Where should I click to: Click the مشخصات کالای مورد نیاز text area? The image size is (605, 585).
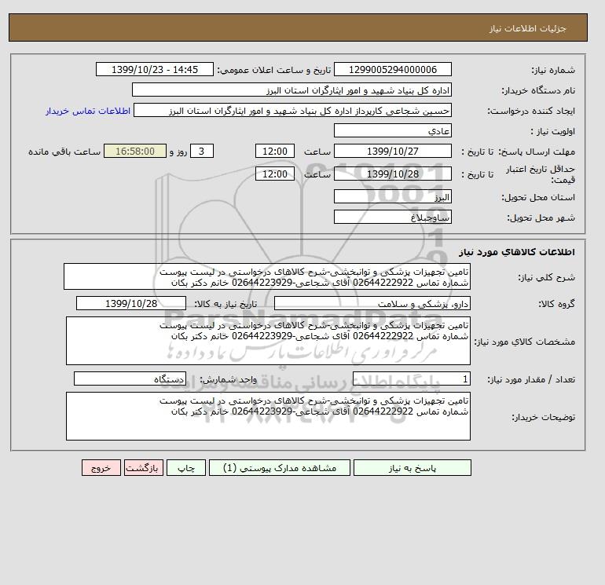pyautogui.click(x=268, y=341)
